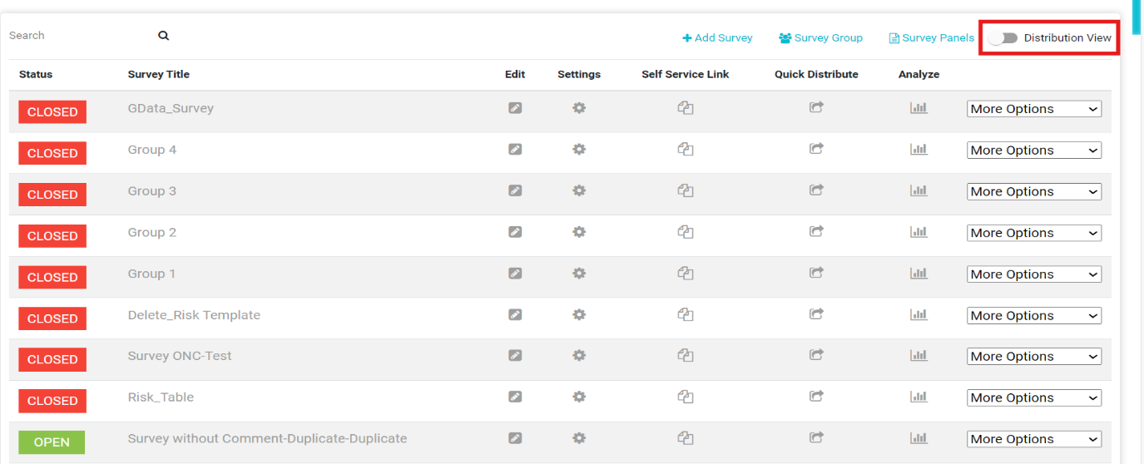Click the OPEN status badge
1144x464 pixels.
click(52, 442)
